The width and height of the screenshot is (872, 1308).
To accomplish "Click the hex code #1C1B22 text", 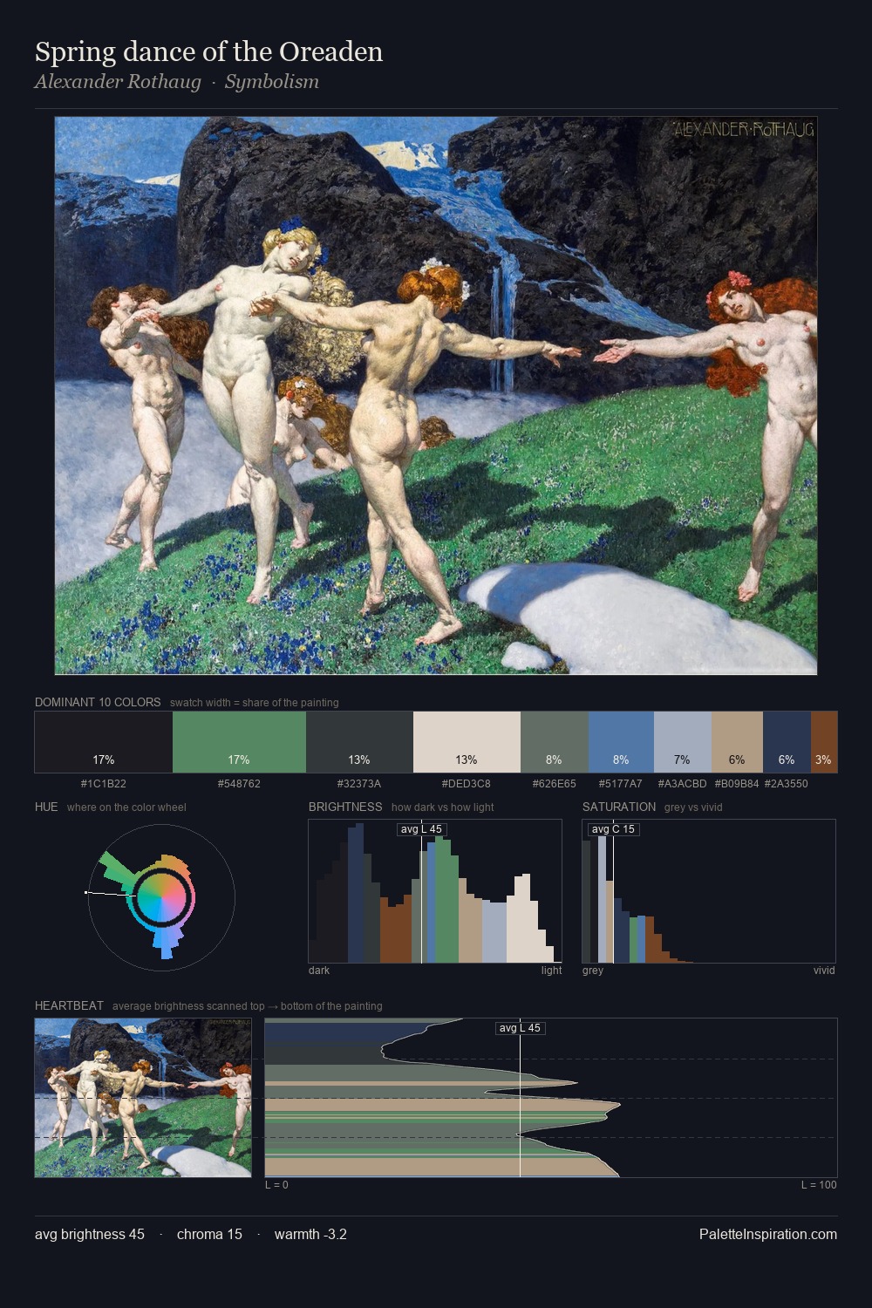I will [x=104, y=783].
